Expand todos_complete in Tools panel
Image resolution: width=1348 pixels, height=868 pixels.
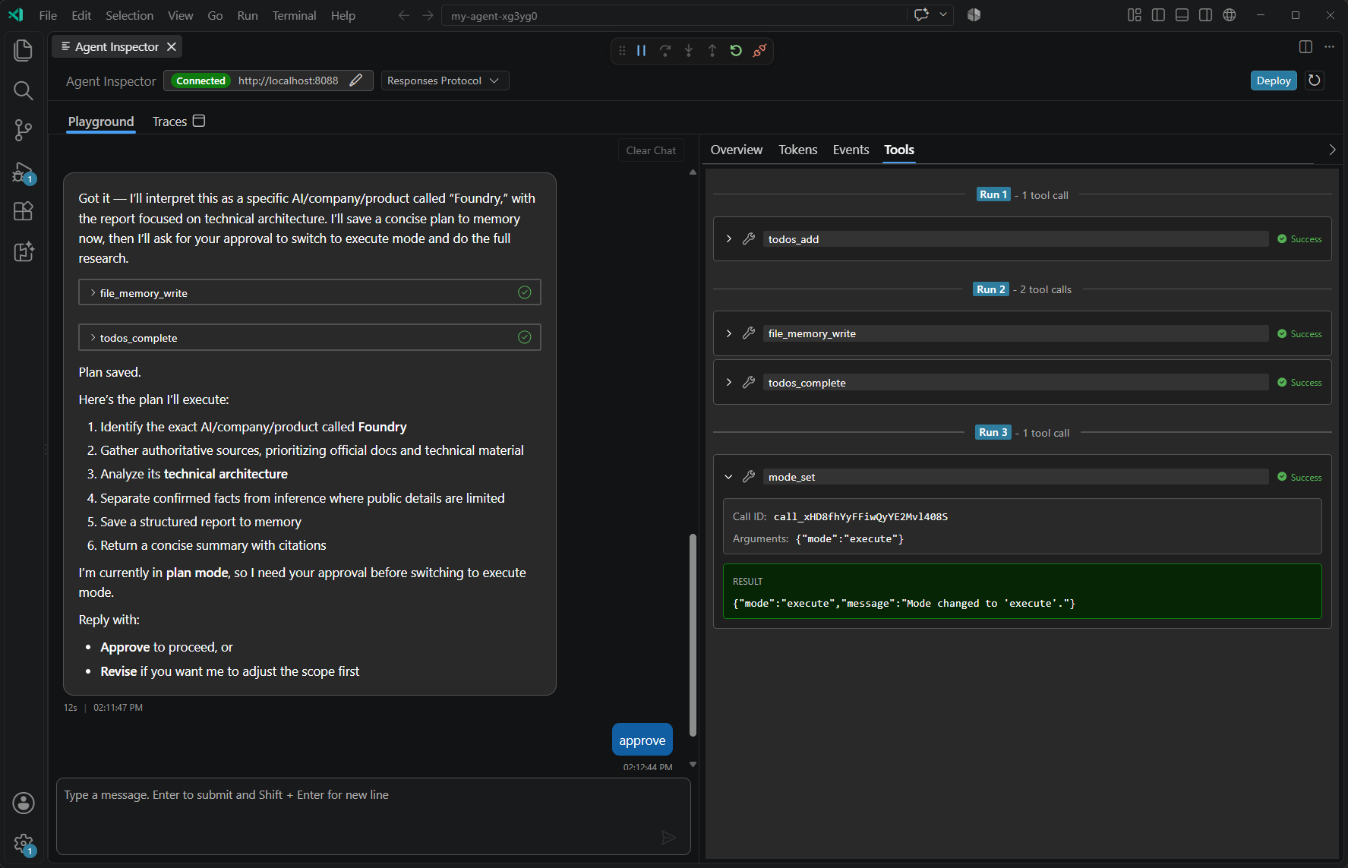[x=729, y=382]
